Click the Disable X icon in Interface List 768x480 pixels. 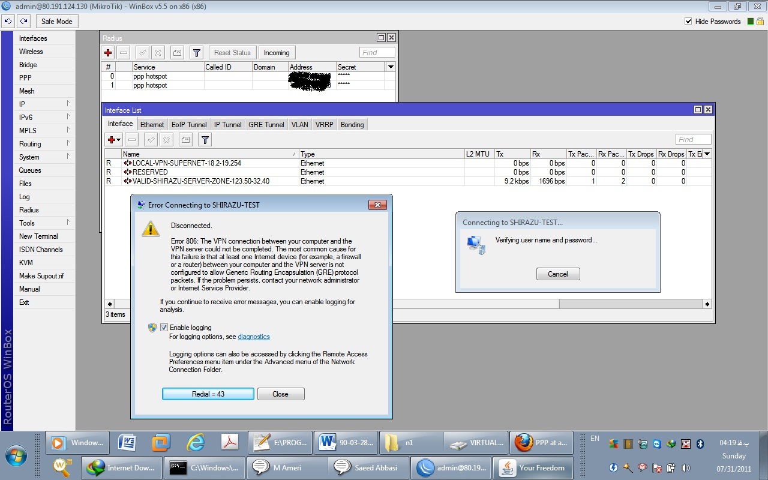point(166,140)
